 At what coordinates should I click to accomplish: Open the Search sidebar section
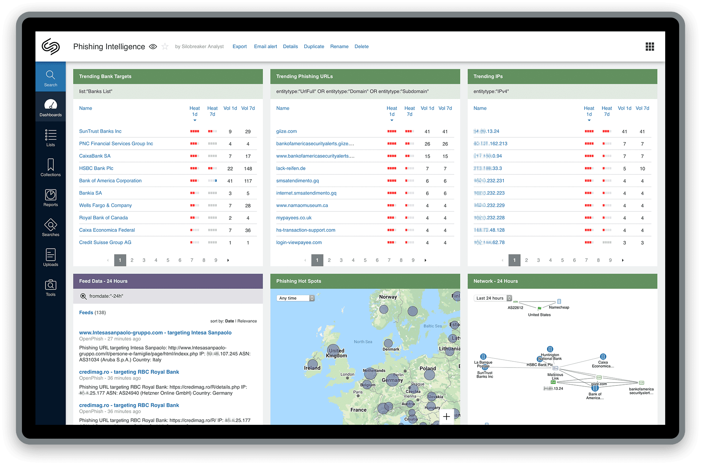point(50,77)
